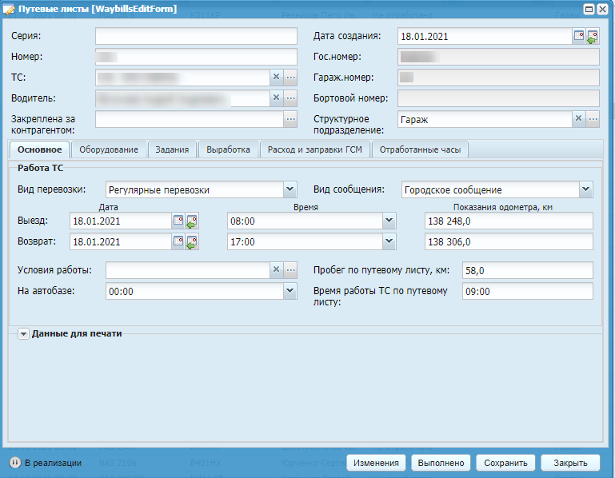Click the waybill form title icon
Screen dimensions: 615x478
coord(8,9)
